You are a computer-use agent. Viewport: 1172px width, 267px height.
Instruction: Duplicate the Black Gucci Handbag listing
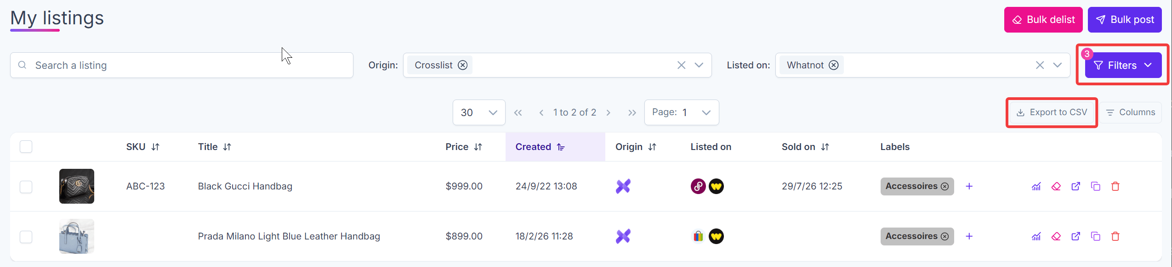(1096, 186)
